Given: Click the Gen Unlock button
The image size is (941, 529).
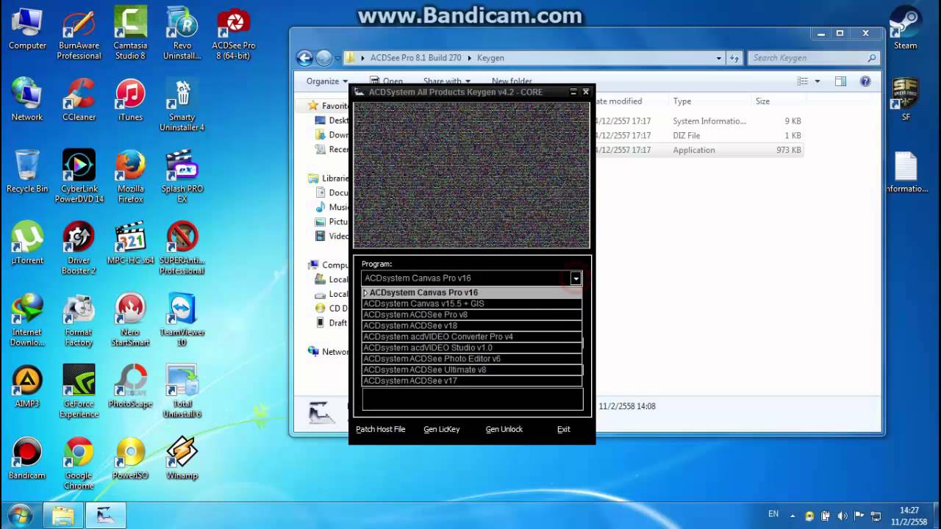Looking at the screenshot, I should [x=504, y=429].
